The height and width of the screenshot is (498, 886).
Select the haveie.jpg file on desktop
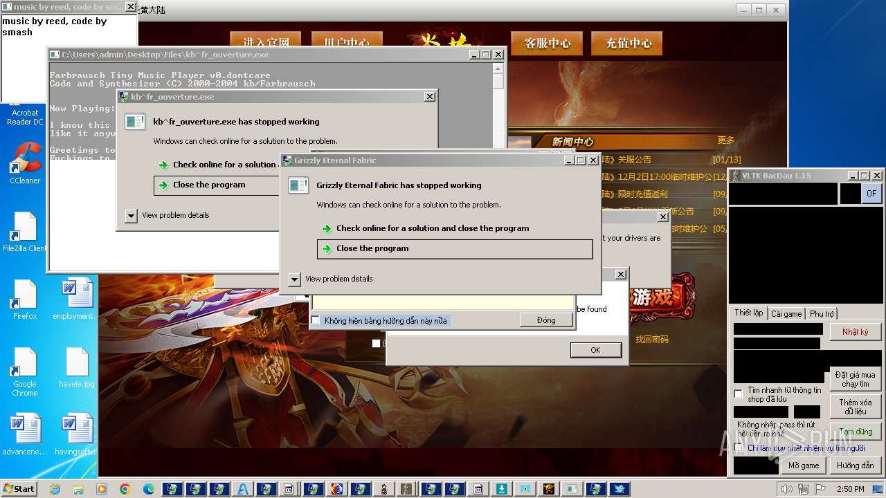pyautogui.click(x=76, y=367)
